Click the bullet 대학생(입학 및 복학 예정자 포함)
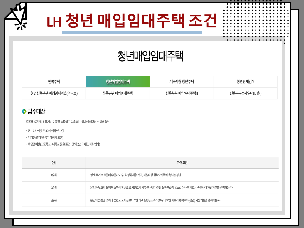Viewport: 304px width, 228px height. coord(46,138)
